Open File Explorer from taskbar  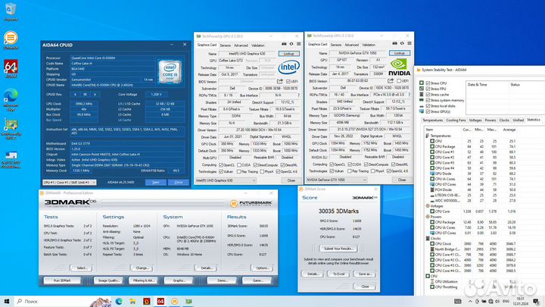[132, 301]
